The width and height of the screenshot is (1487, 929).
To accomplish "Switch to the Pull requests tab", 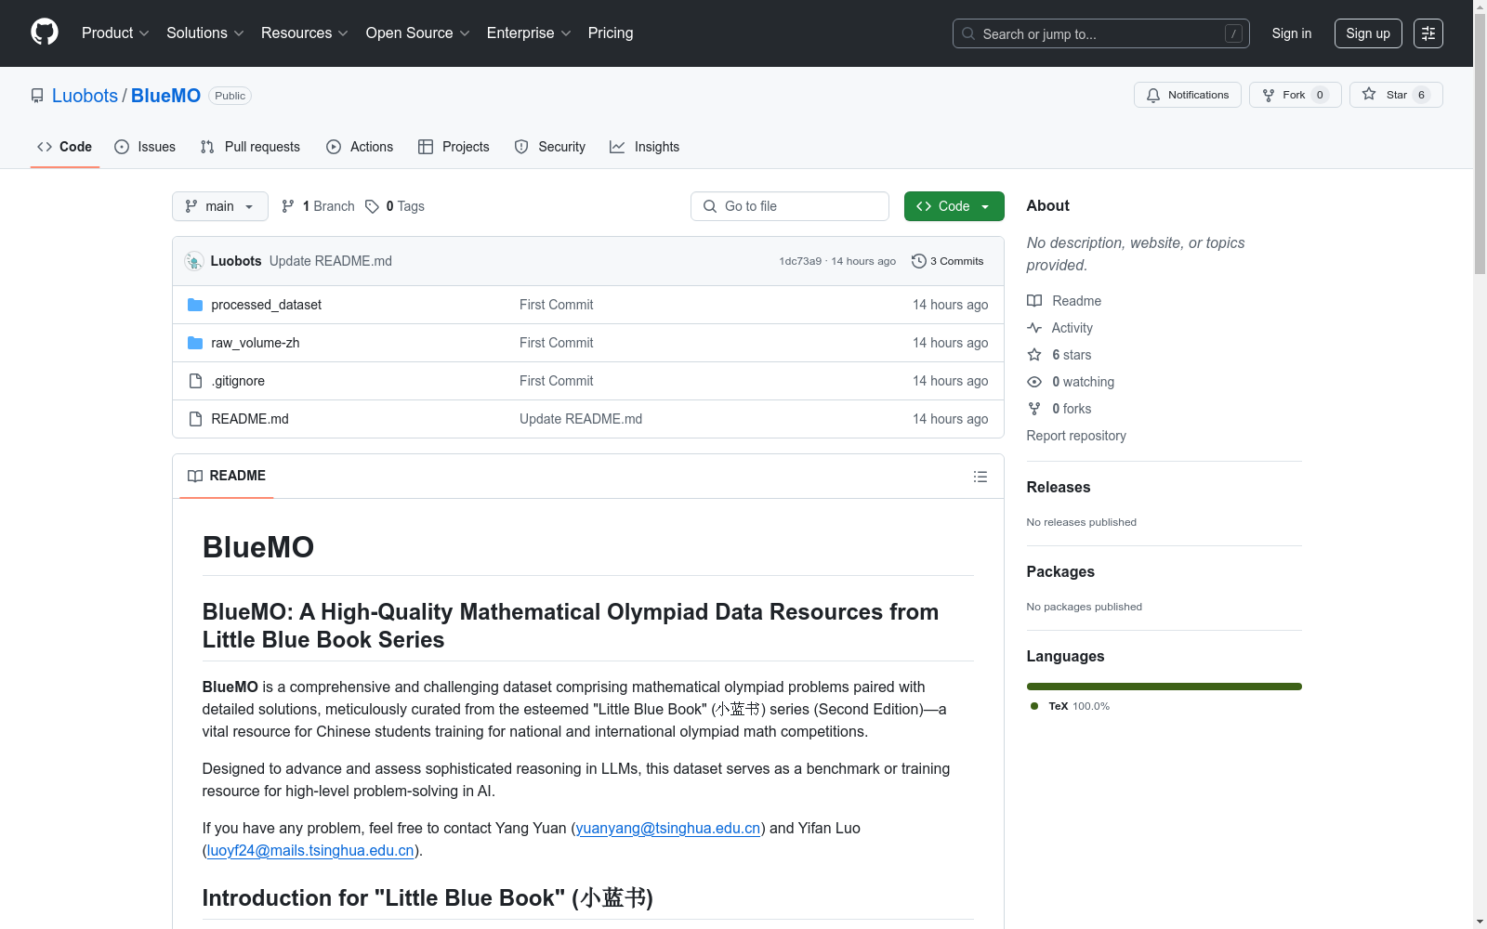I will pyautogui.click(x=250, y=147).
